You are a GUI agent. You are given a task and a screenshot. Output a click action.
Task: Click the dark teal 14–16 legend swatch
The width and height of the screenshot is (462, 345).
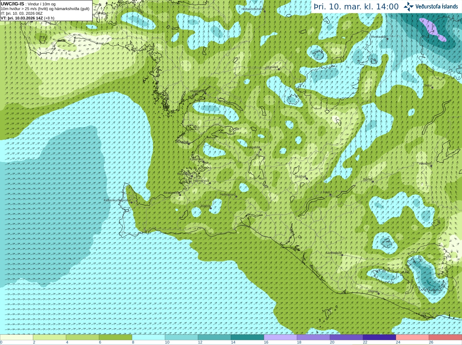pyautogui.click(x=248, y=337)
